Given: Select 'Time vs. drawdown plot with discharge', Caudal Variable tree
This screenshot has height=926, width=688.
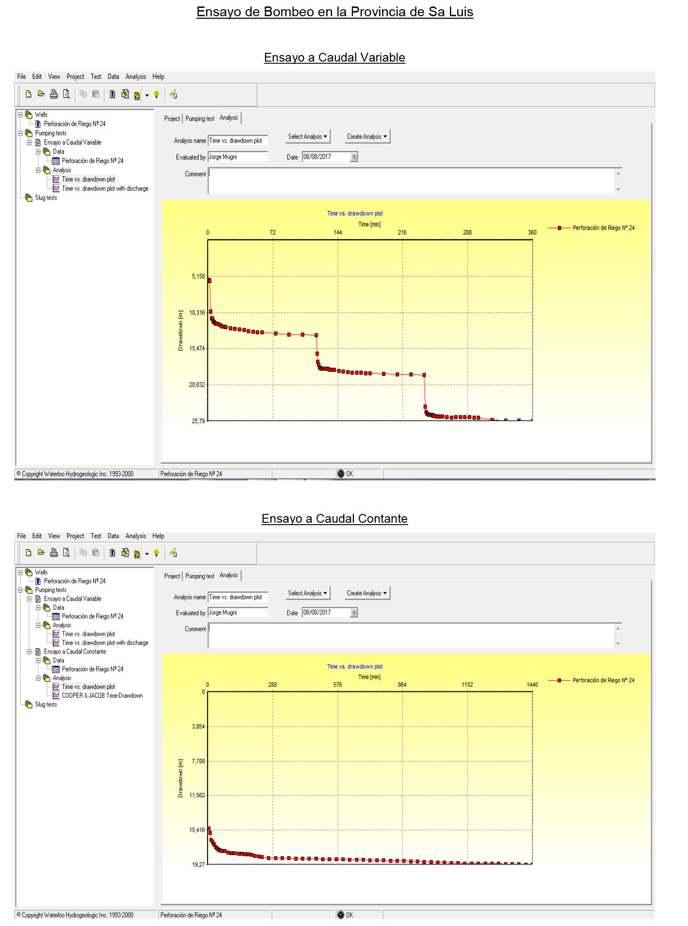Looking at the screenshot, I should [x=105, y=189].
